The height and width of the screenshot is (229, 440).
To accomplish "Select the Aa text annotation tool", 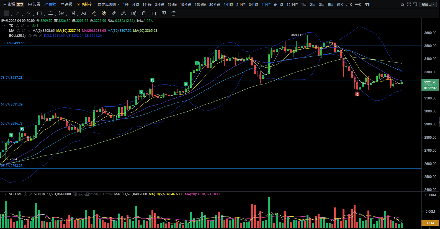I will (x=84, y=13).
